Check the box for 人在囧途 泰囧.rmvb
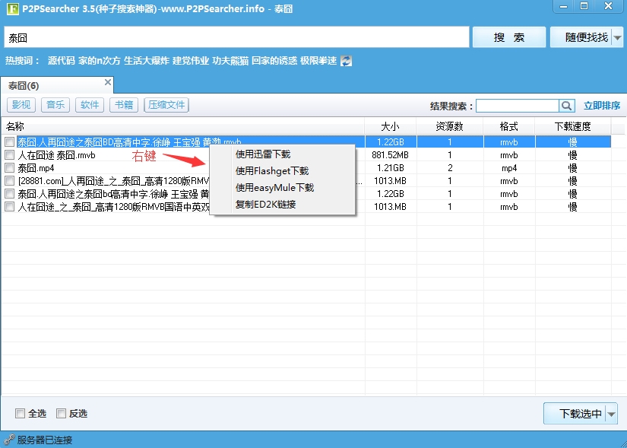This screenshot has width=627, height=448. coord(9,155)
